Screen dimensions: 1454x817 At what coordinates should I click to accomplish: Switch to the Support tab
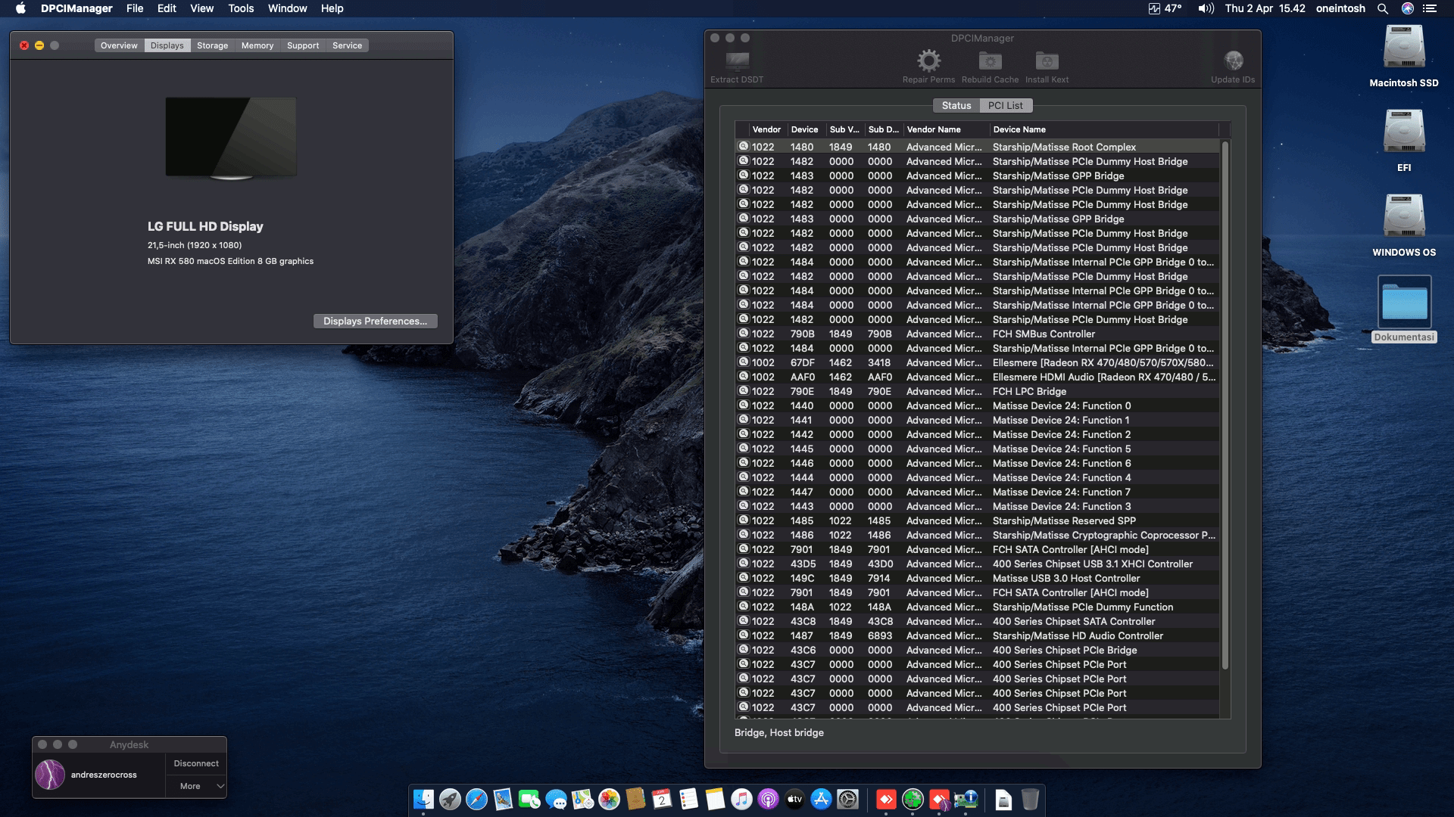tap(303, 45)
